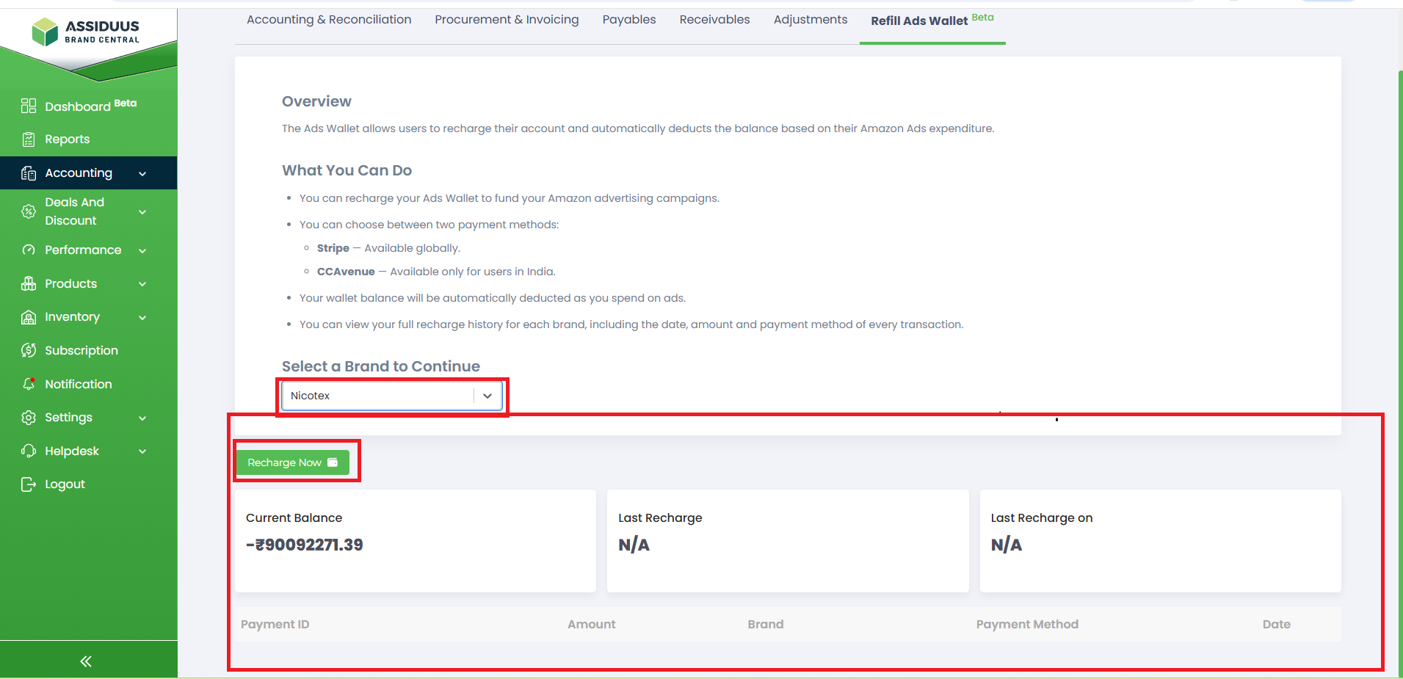Switch to Accounting & Reconciliation tab
1403x679 pixels.
point(329,20)
